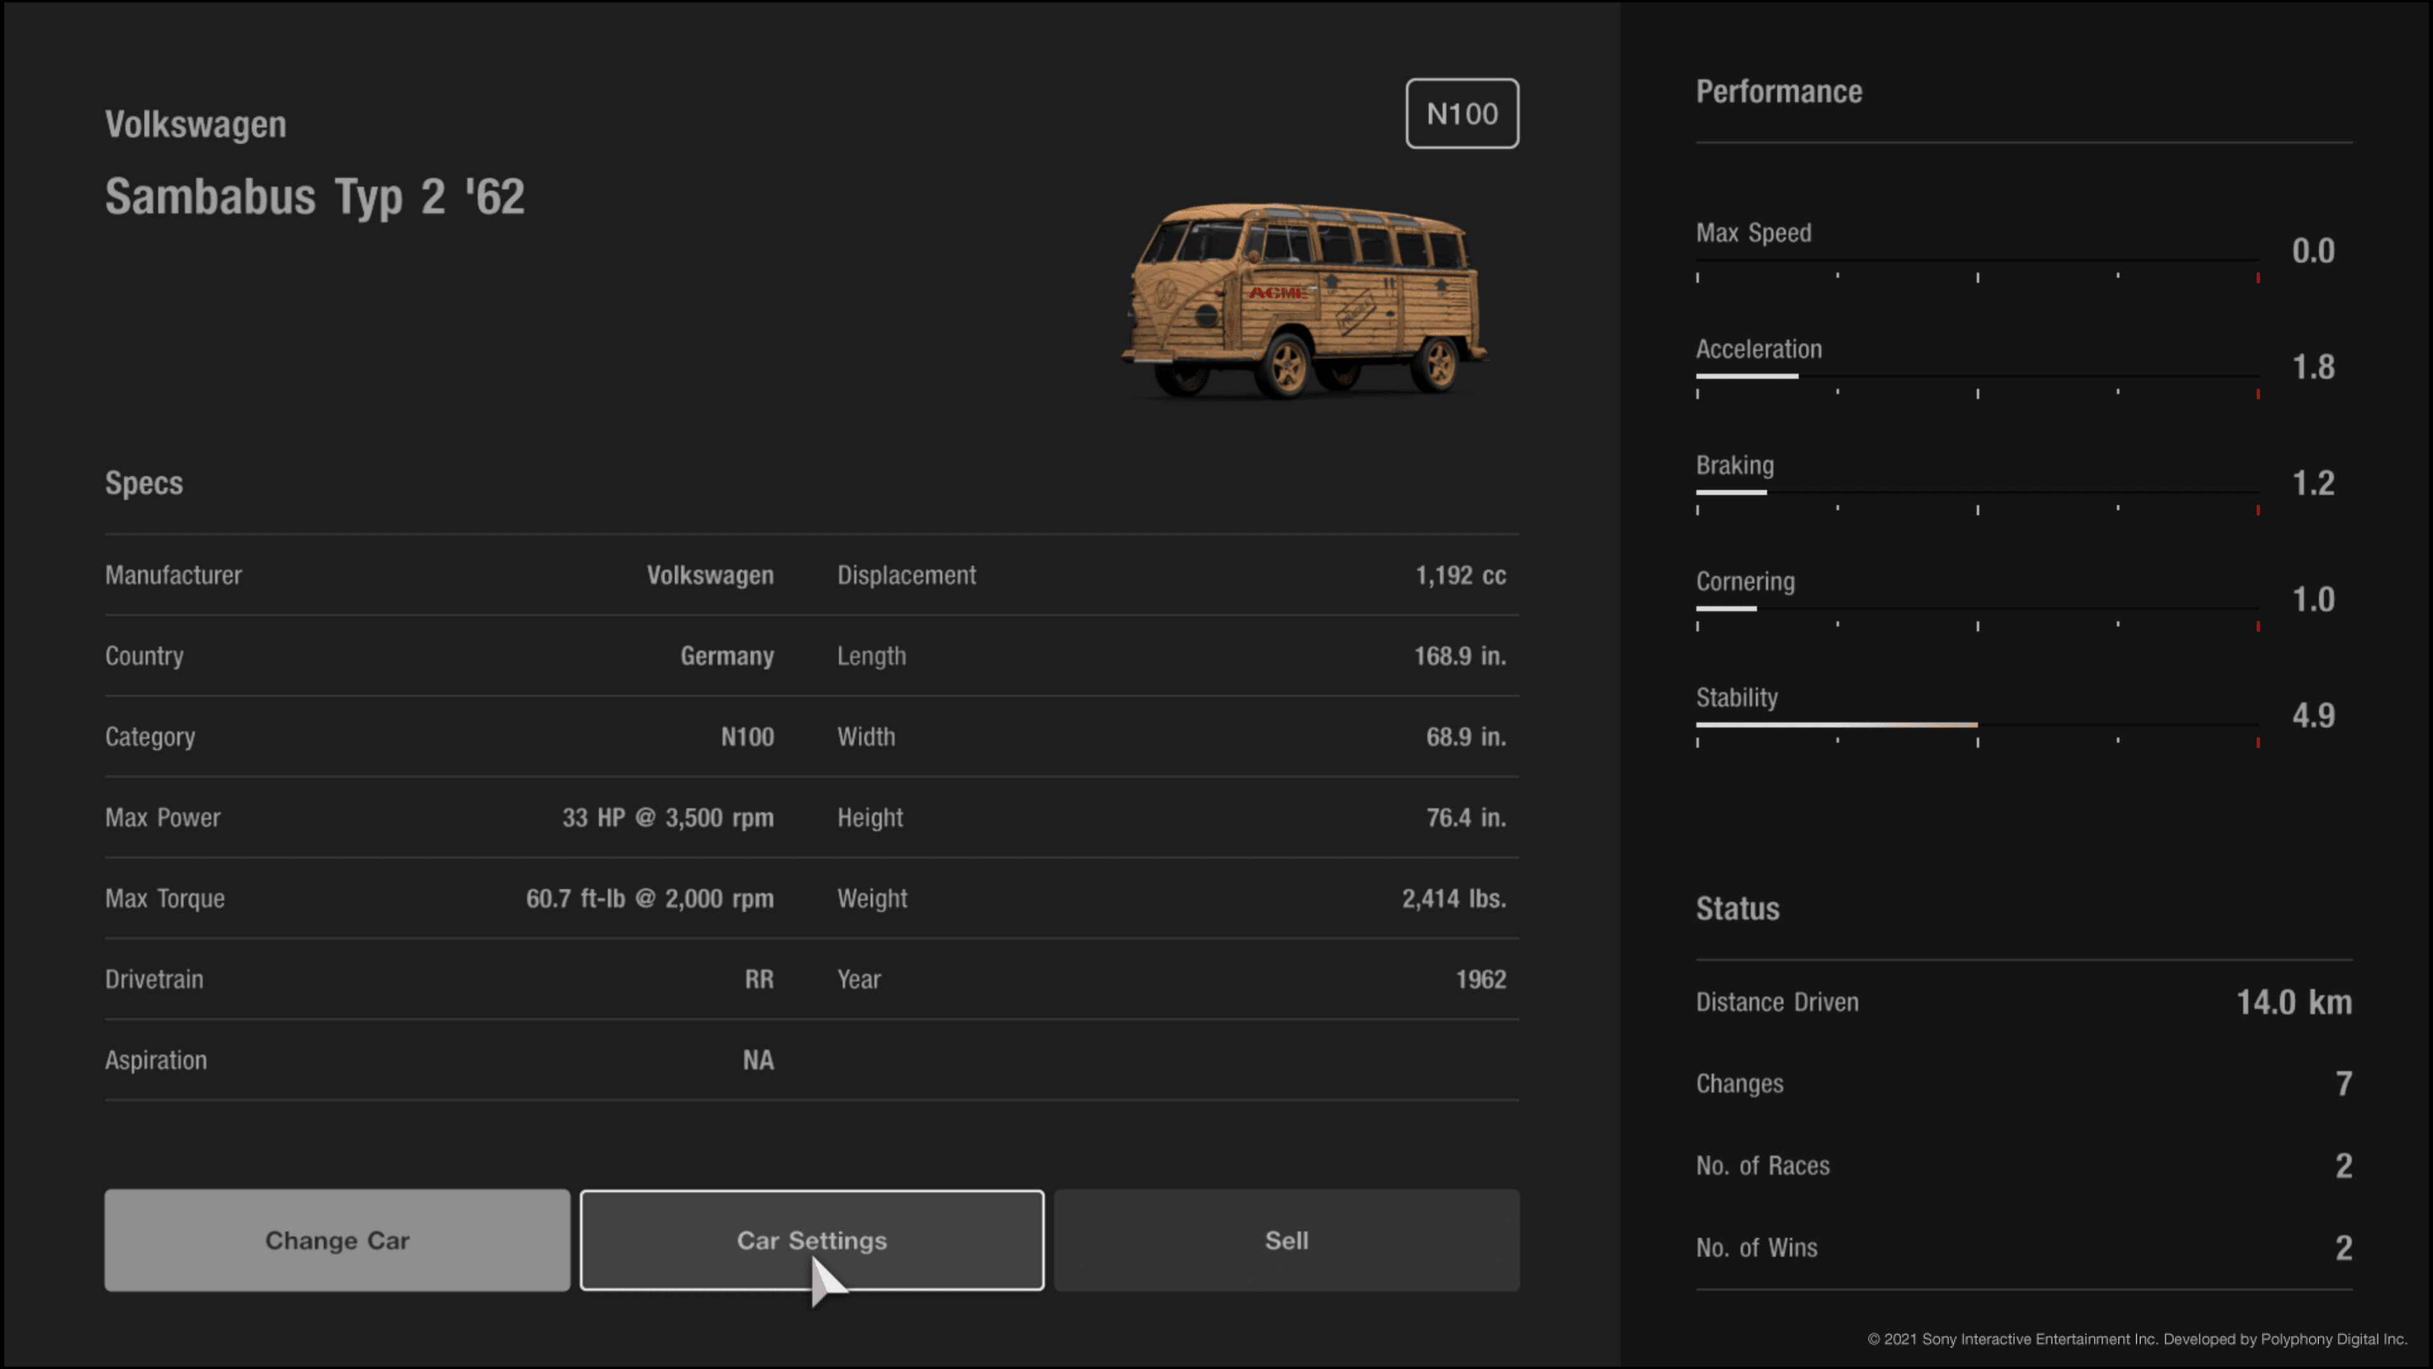Click the 'Manufacturer' spec label
Image resolution: width=2433 pixels, height=1369 pixels.
click(174, 575)
